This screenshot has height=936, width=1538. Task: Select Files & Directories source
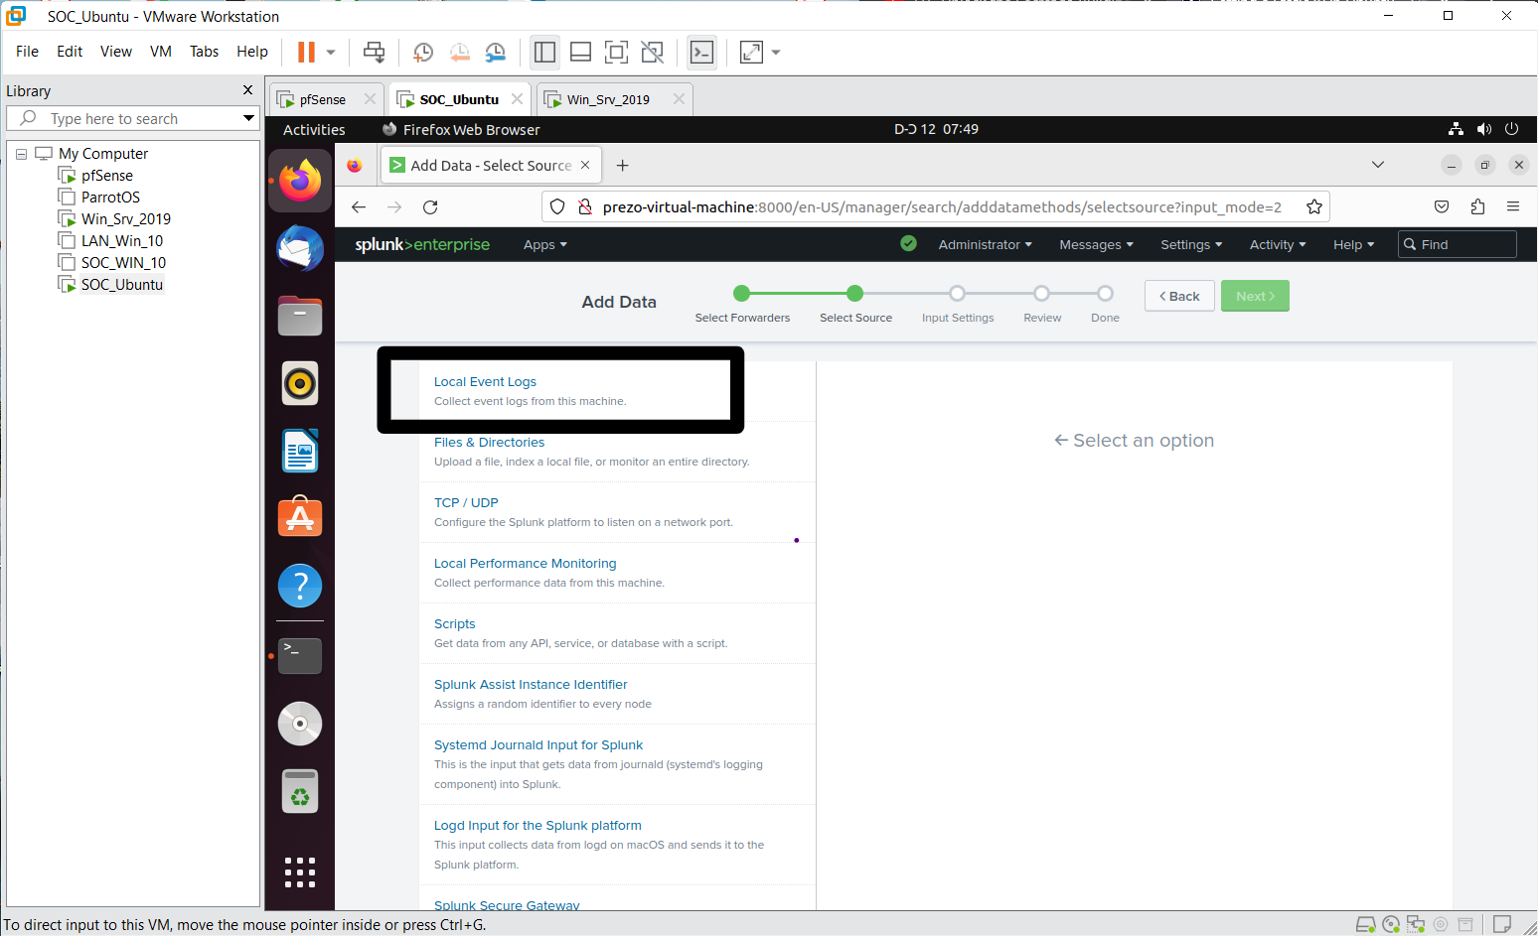pyautogui.click(x=489, y=443)
